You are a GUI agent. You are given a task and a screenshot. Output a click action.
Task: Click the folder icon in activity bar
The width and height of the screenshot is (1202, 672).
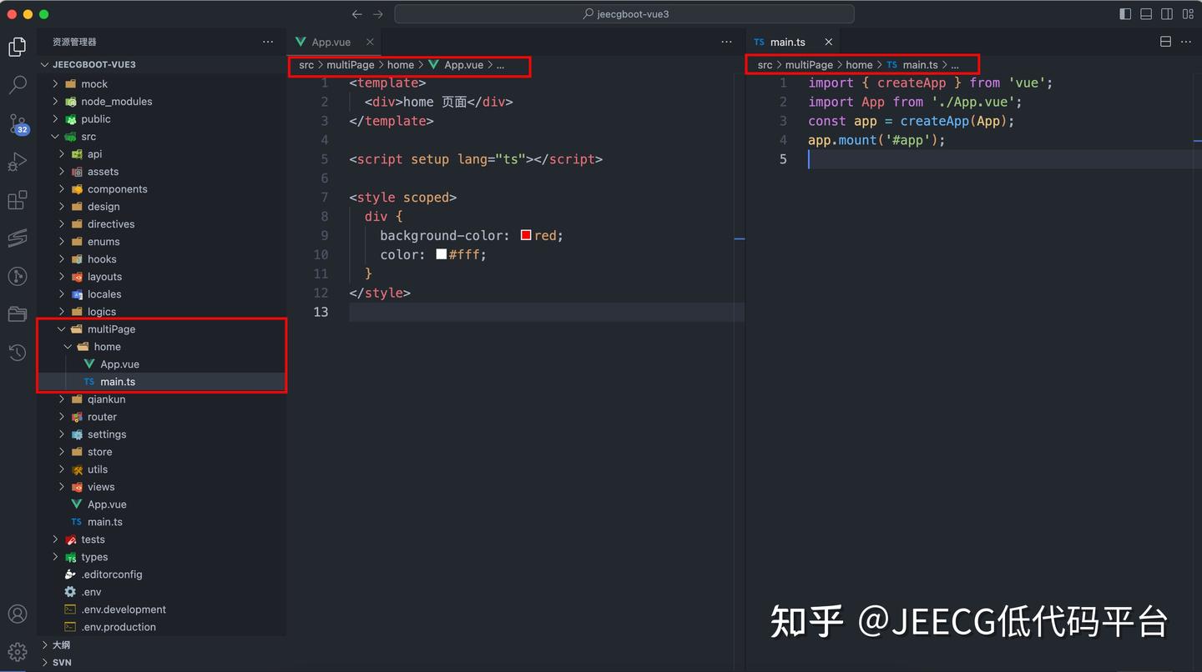[x=18, y=314]
